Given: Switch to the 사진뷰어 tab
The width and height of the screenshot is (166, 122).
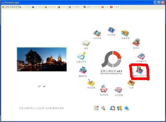Looking at the screenshot, I should click(x=25, y=7).
